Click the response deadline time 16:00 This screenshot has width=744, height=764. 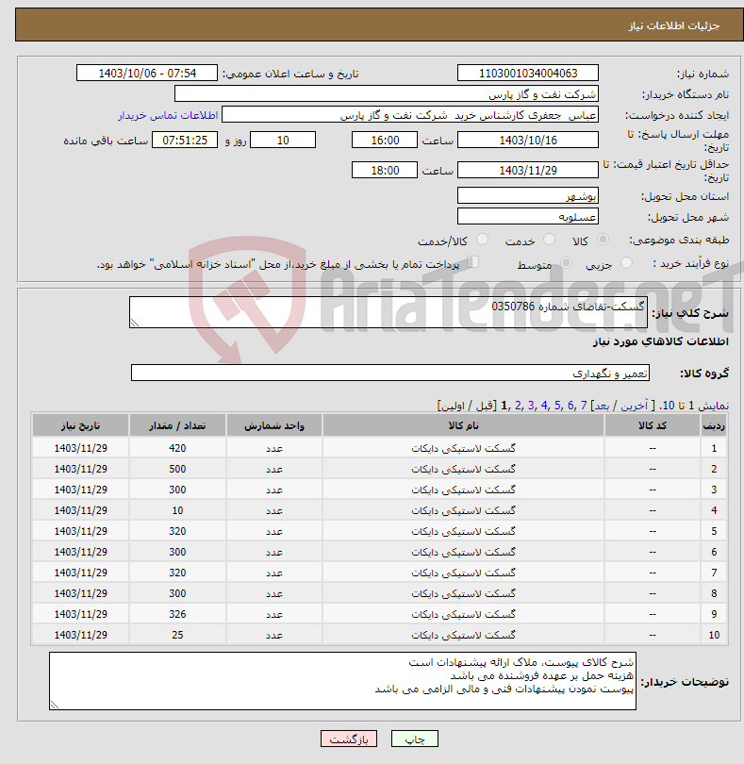point(385,140)
